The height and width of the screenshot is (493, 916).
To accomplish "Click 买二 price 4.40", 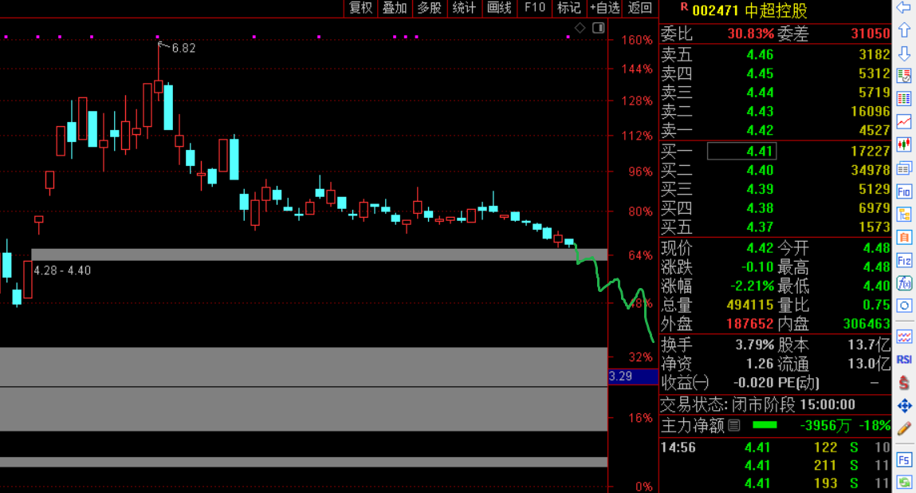I will coord(760,170).
